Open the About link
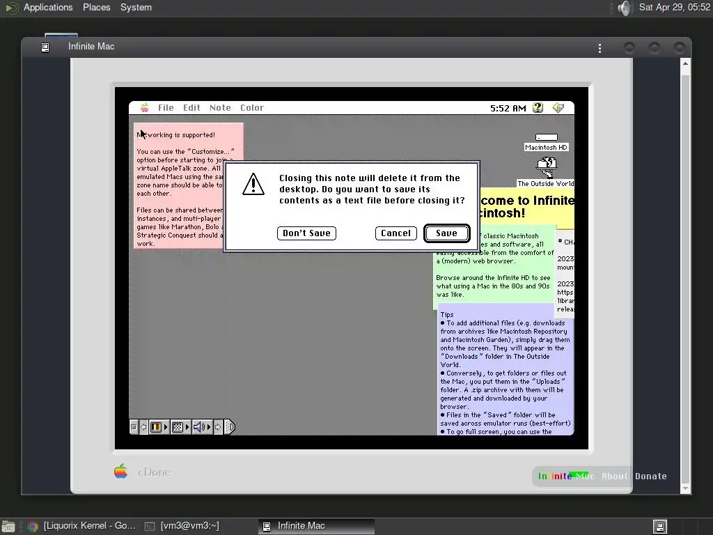This screenshot has width=713, height=535. pyautogui.click(x=615, y=476)
